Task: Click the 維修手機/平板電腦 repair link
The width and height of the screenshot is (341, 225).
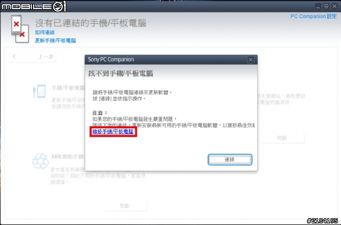Action: tap(112, 132)
